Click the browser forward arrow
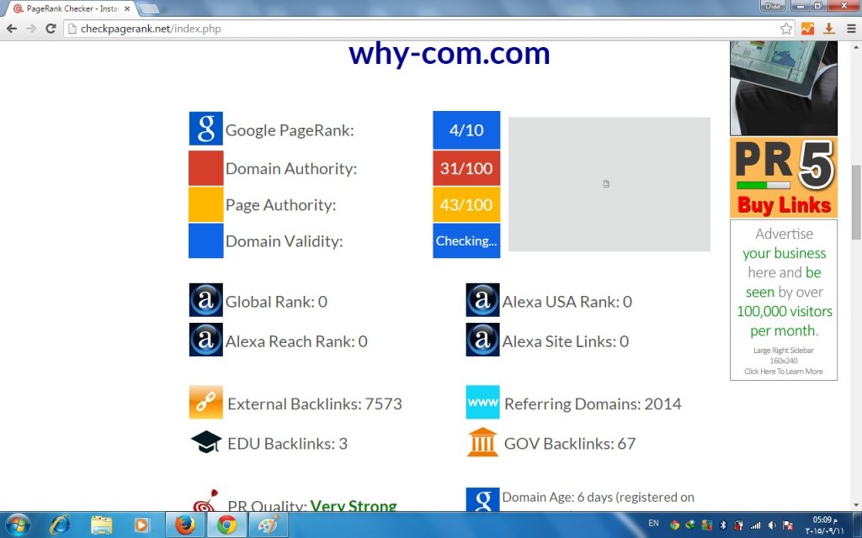This screenshot has height=538, width=862. (31, 29)
